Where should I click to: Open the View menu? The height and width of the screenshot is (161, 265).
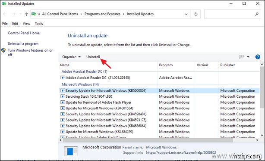point(26,24)
